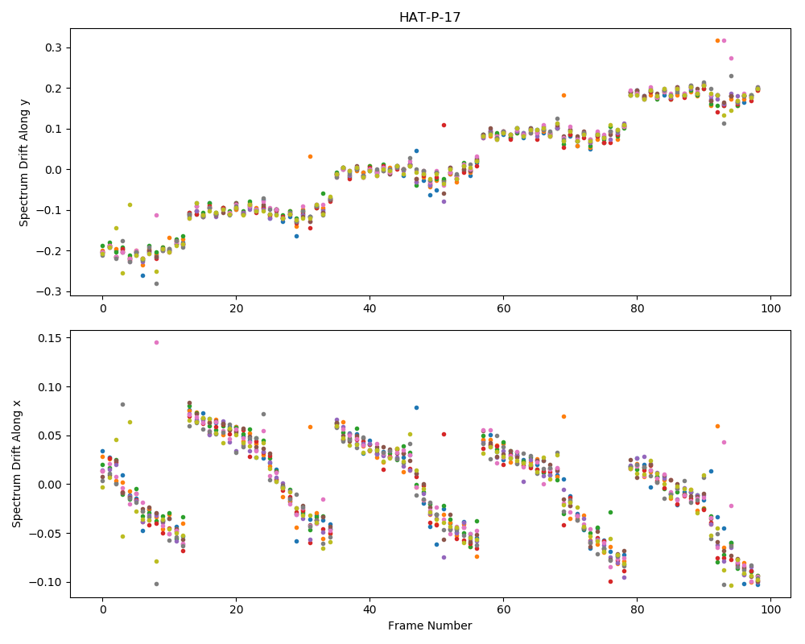Viewport: 805px width, 644px height.
Task: Click the gray point at -0.28 near frame 8
Action: click(x=157, y=284)
